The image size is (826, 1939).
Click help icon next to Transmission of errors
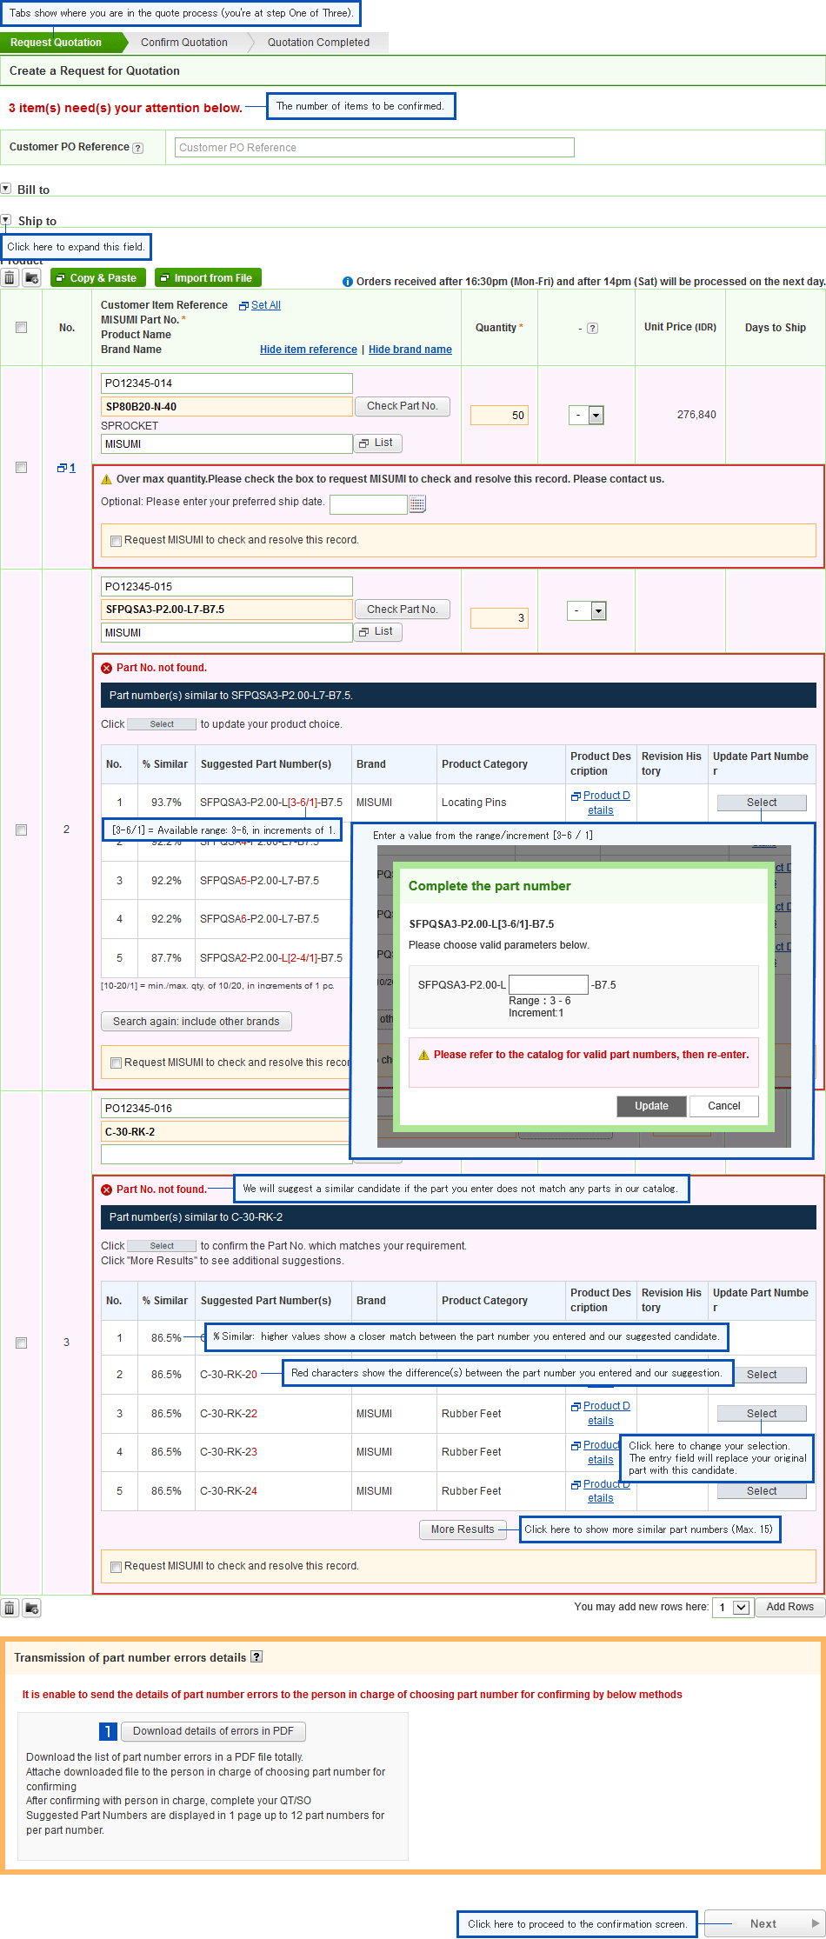pos(256,1656)
